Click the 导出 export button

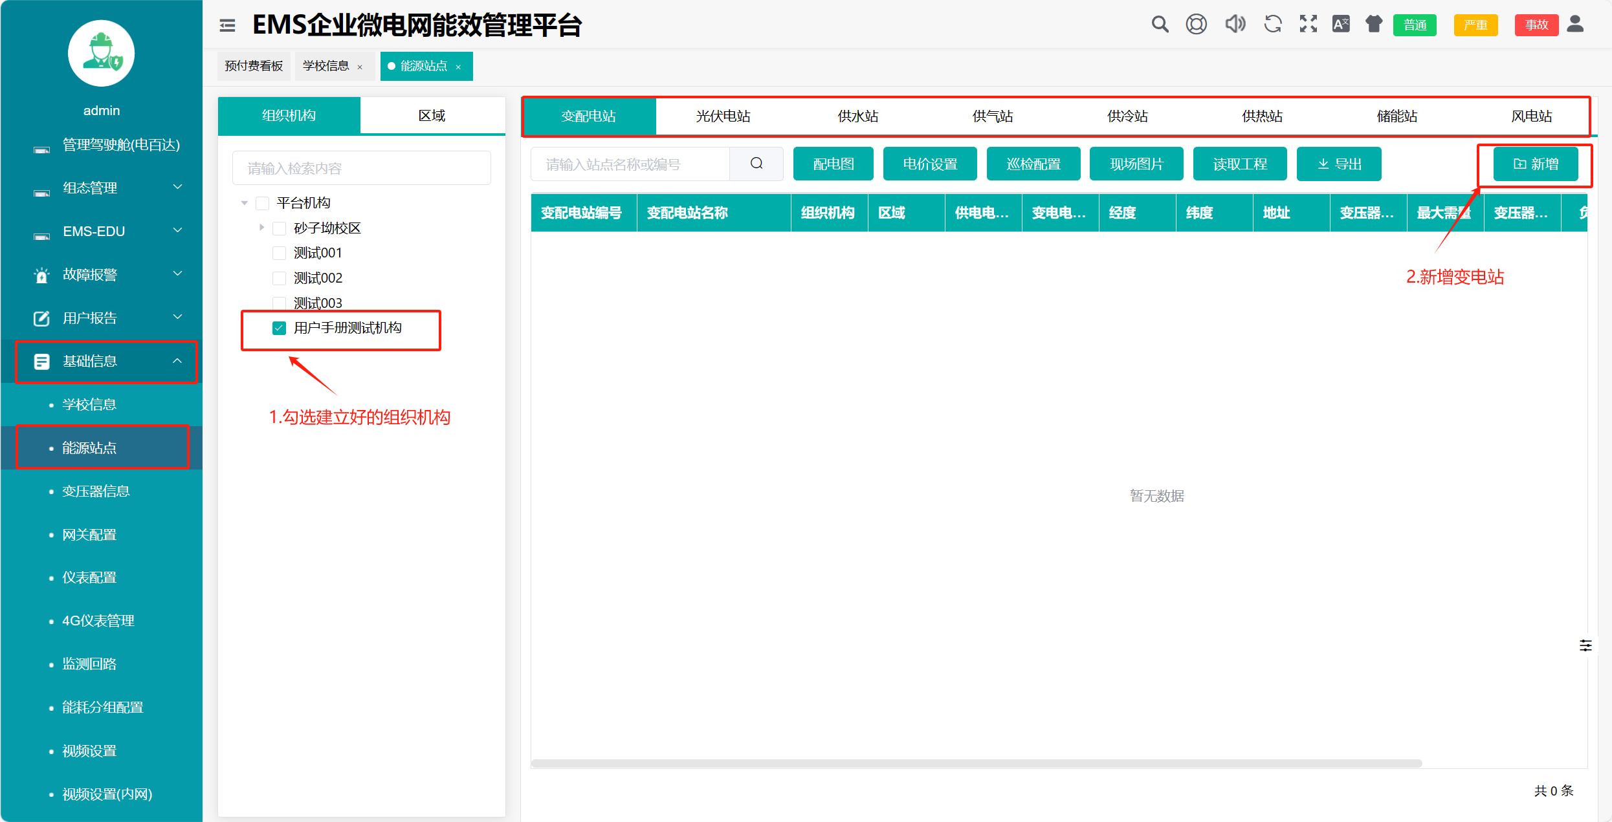click(1339, 164)
